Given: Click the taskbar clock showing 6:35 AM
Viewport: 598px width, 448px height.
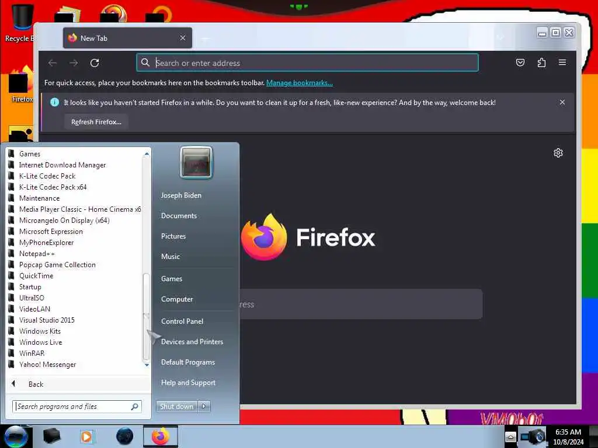Looking at the screenshot, I should [x=568, y=437].
